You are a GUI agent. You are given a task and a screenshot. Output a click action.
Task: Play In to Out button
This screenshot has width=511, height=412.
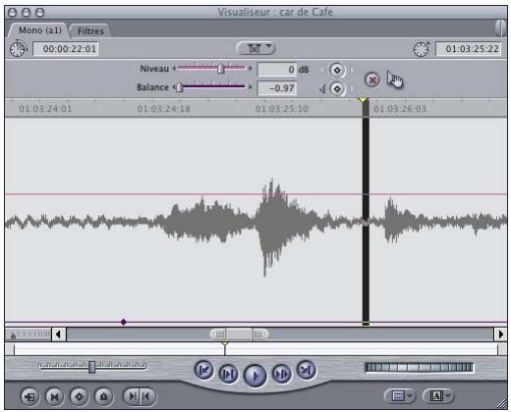click(x=228, y=374)
